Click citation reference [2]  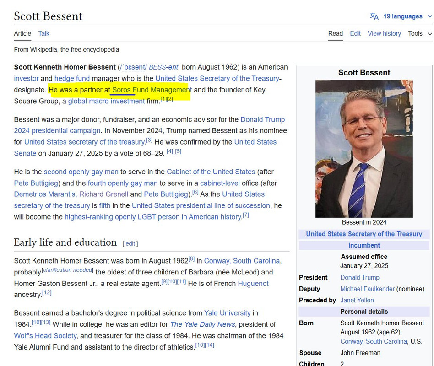[x=170, y=99]
